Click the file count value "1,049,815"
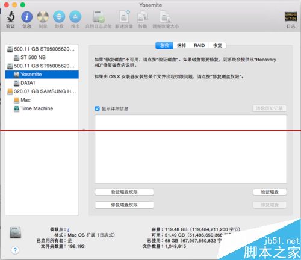 [175, 246]
